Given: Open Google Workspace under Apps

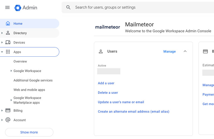Looking at the screenshot, I should click(x=27, y=71).
